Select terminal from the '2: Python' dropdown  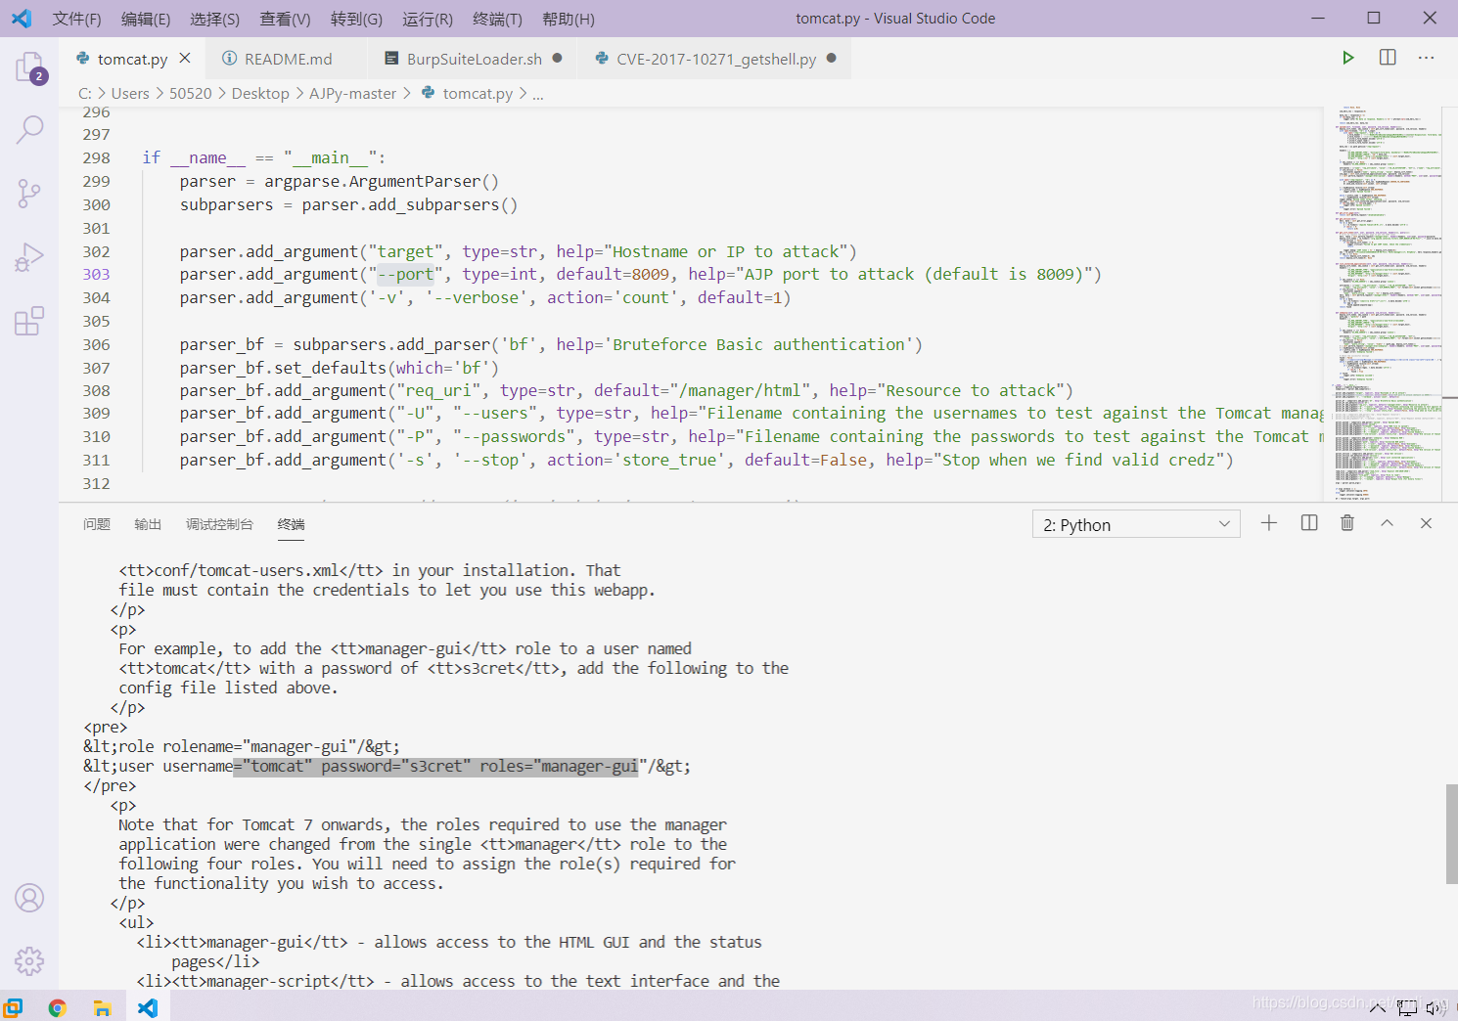(x=1136, y=525)
